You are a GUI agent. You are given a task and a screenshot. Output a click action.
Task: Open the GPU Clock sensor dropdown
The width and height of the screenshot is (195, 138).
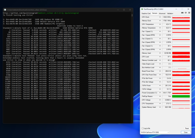(160, 17)
